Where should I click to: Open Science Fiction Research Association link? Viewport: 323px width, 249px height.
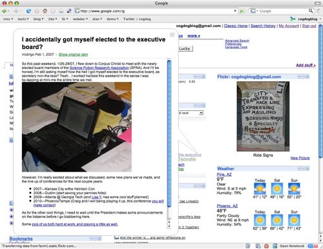99,68
